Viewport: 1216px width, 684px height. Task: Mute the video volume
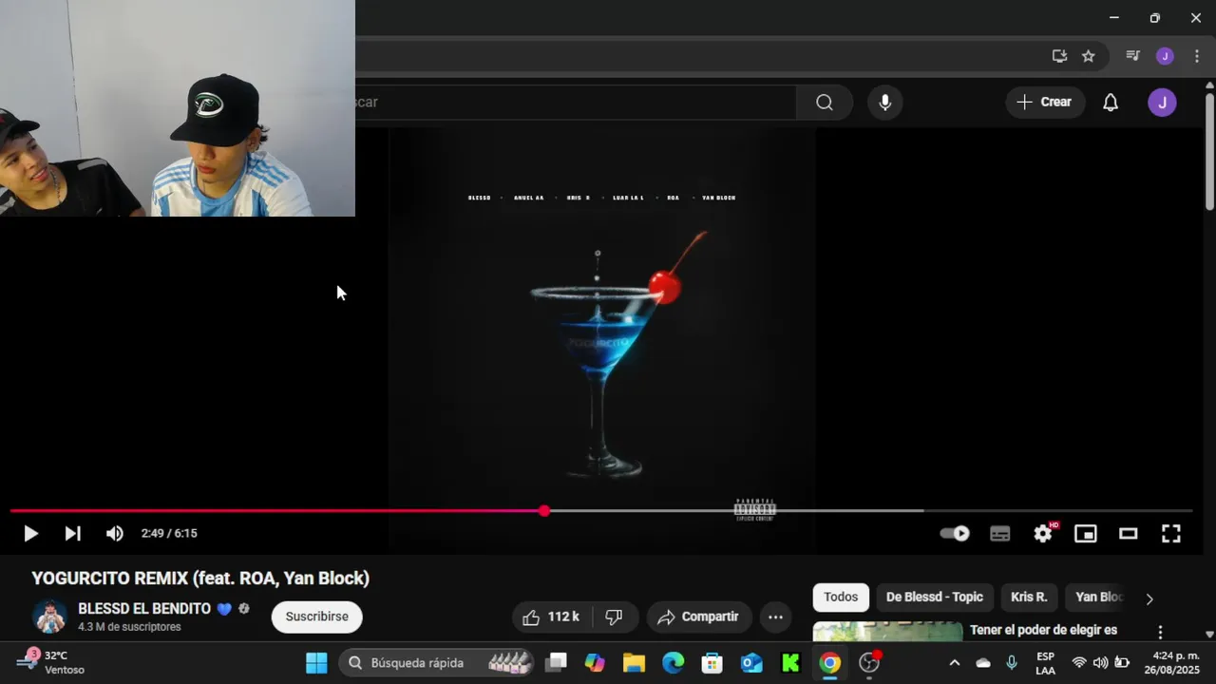[114, 534]
